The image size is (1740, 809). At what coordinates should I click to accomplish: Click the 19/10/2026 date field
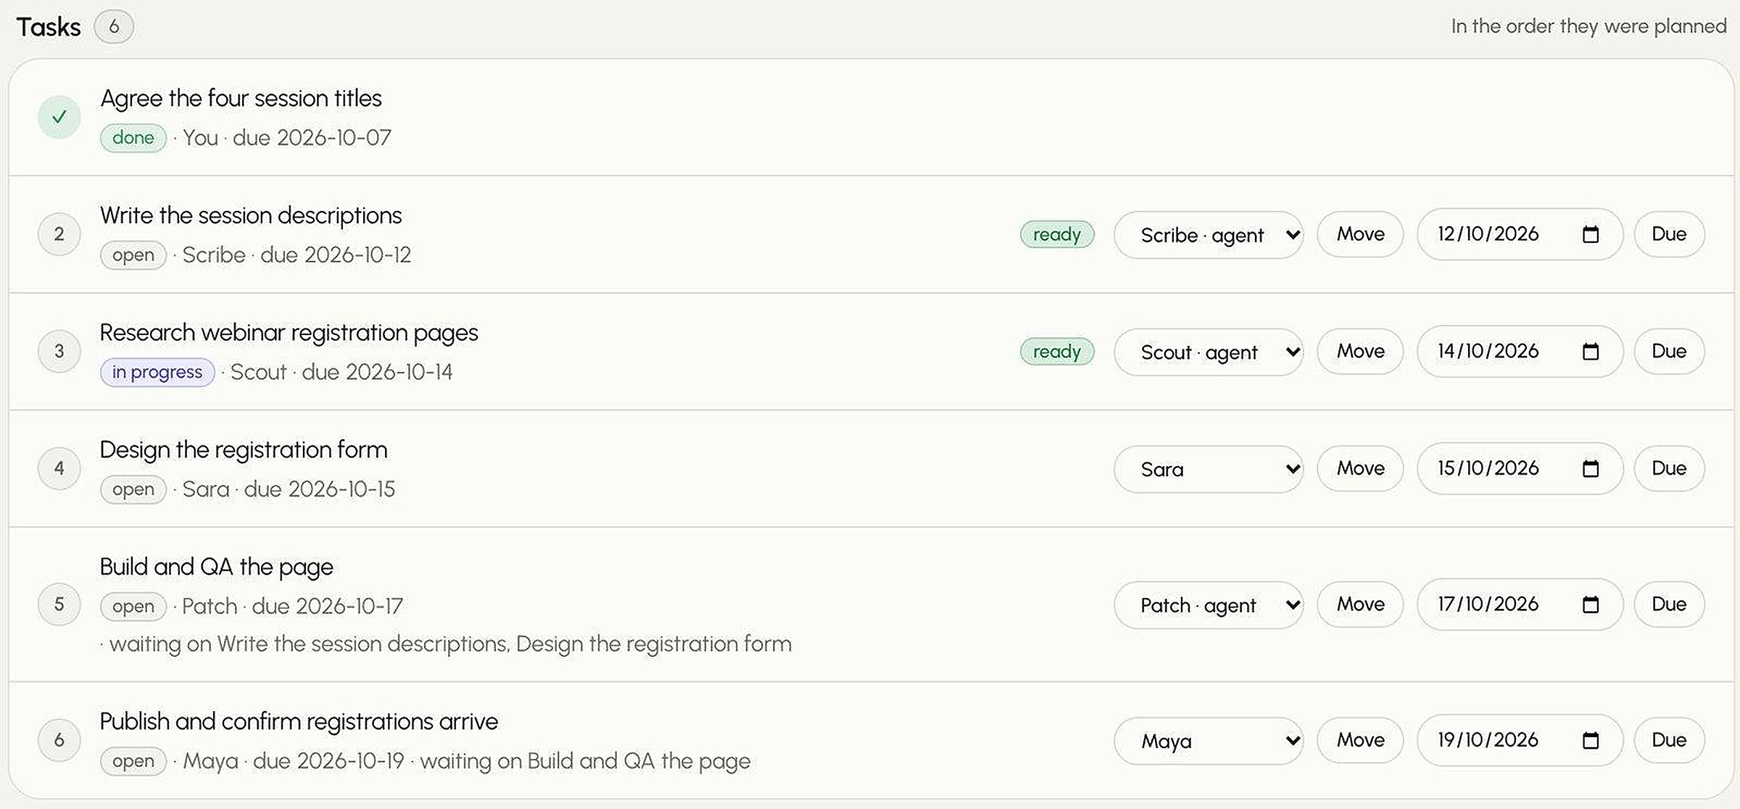tap(1520, 739)
